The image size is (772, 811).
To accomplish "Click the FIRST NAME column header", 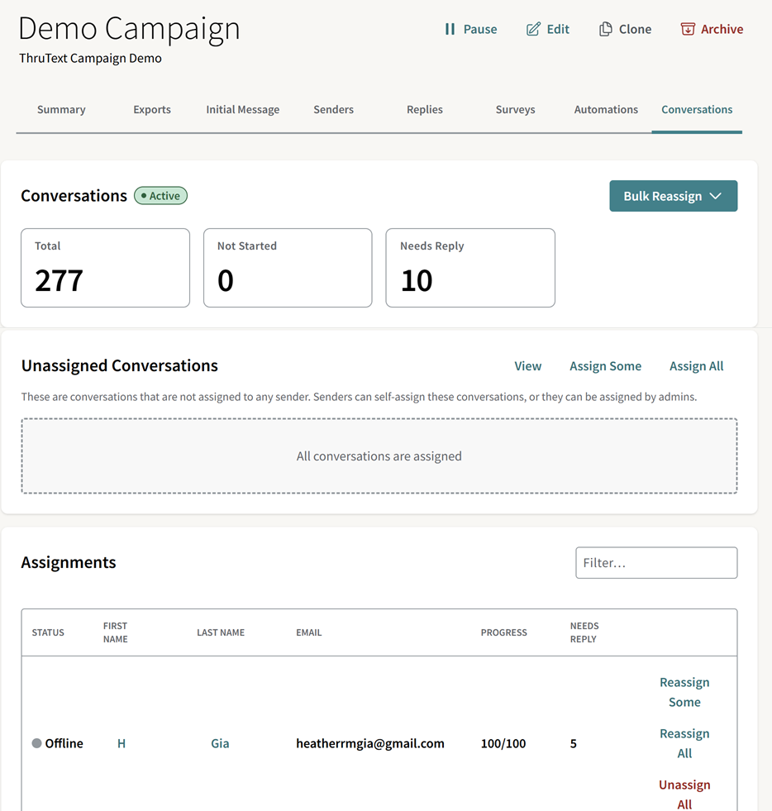I will (x=116, y=632).
